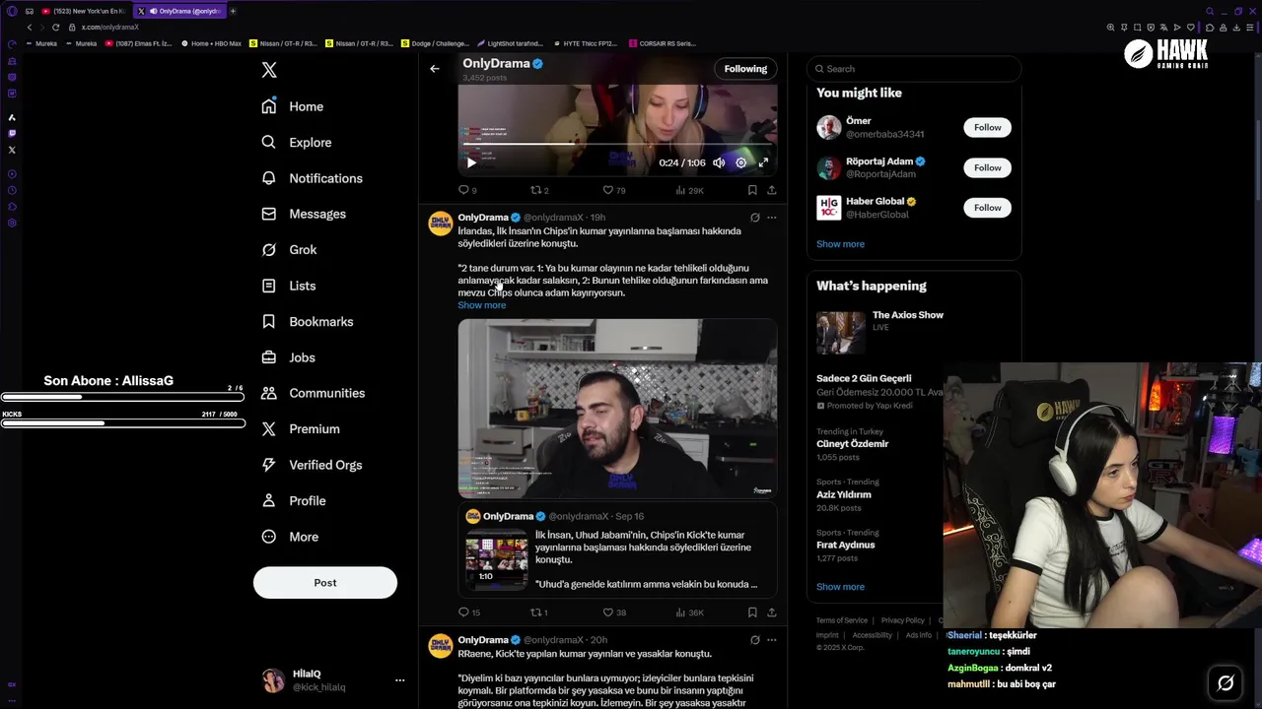Click the X search field

pyautogui.click(x=914, y=69)
